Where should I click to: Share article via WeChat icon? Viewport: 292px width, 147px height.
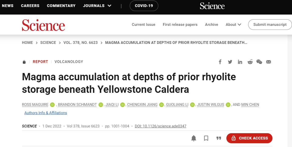coord(259,62)
